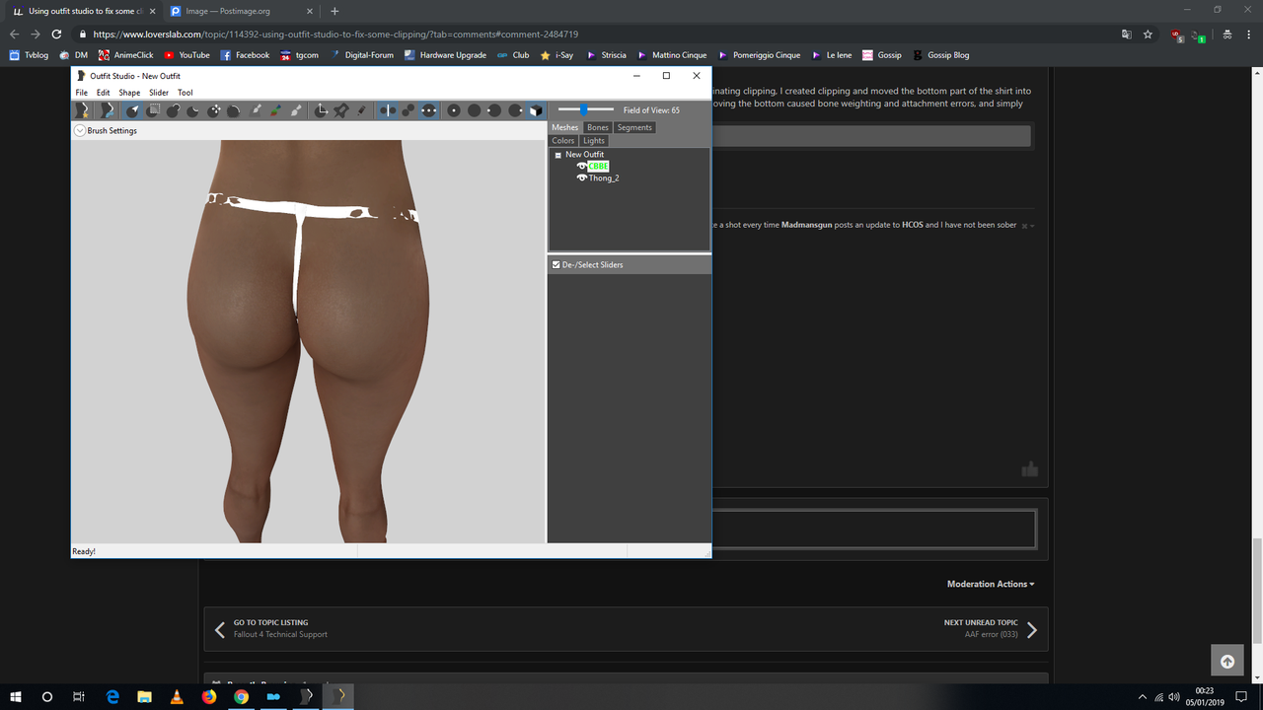
Task: Switch to the Bones tab
Action: 598,127
